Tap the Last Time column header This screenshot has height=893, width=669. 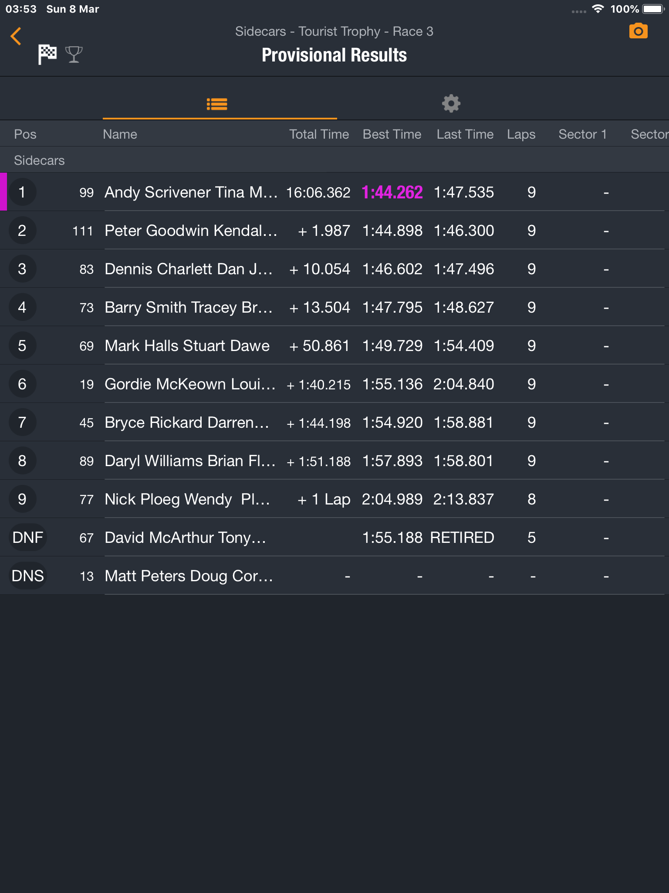point(465,134)
